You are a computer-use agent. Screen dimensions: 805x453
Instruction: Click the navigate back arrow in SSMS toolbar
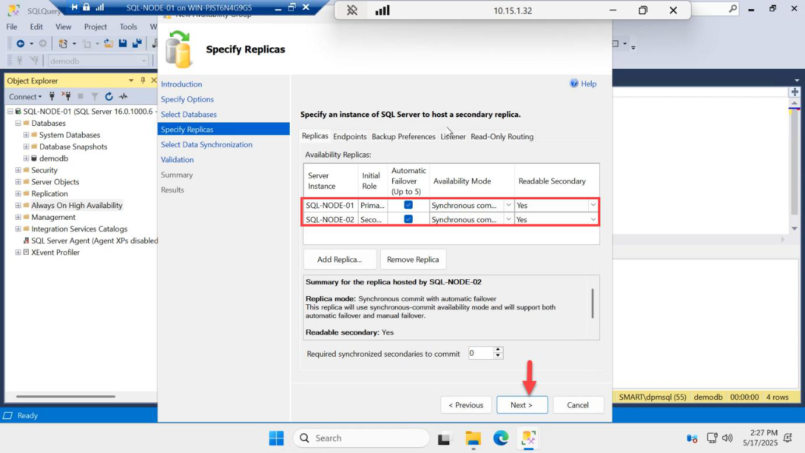tap(20, 44)
